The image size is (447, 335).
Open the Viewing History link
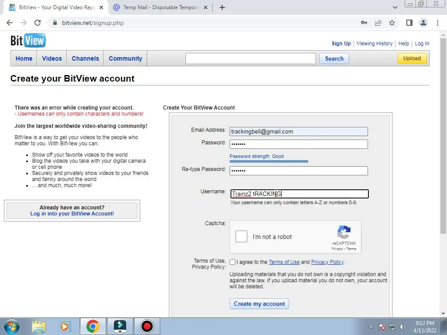coord(374,44)
